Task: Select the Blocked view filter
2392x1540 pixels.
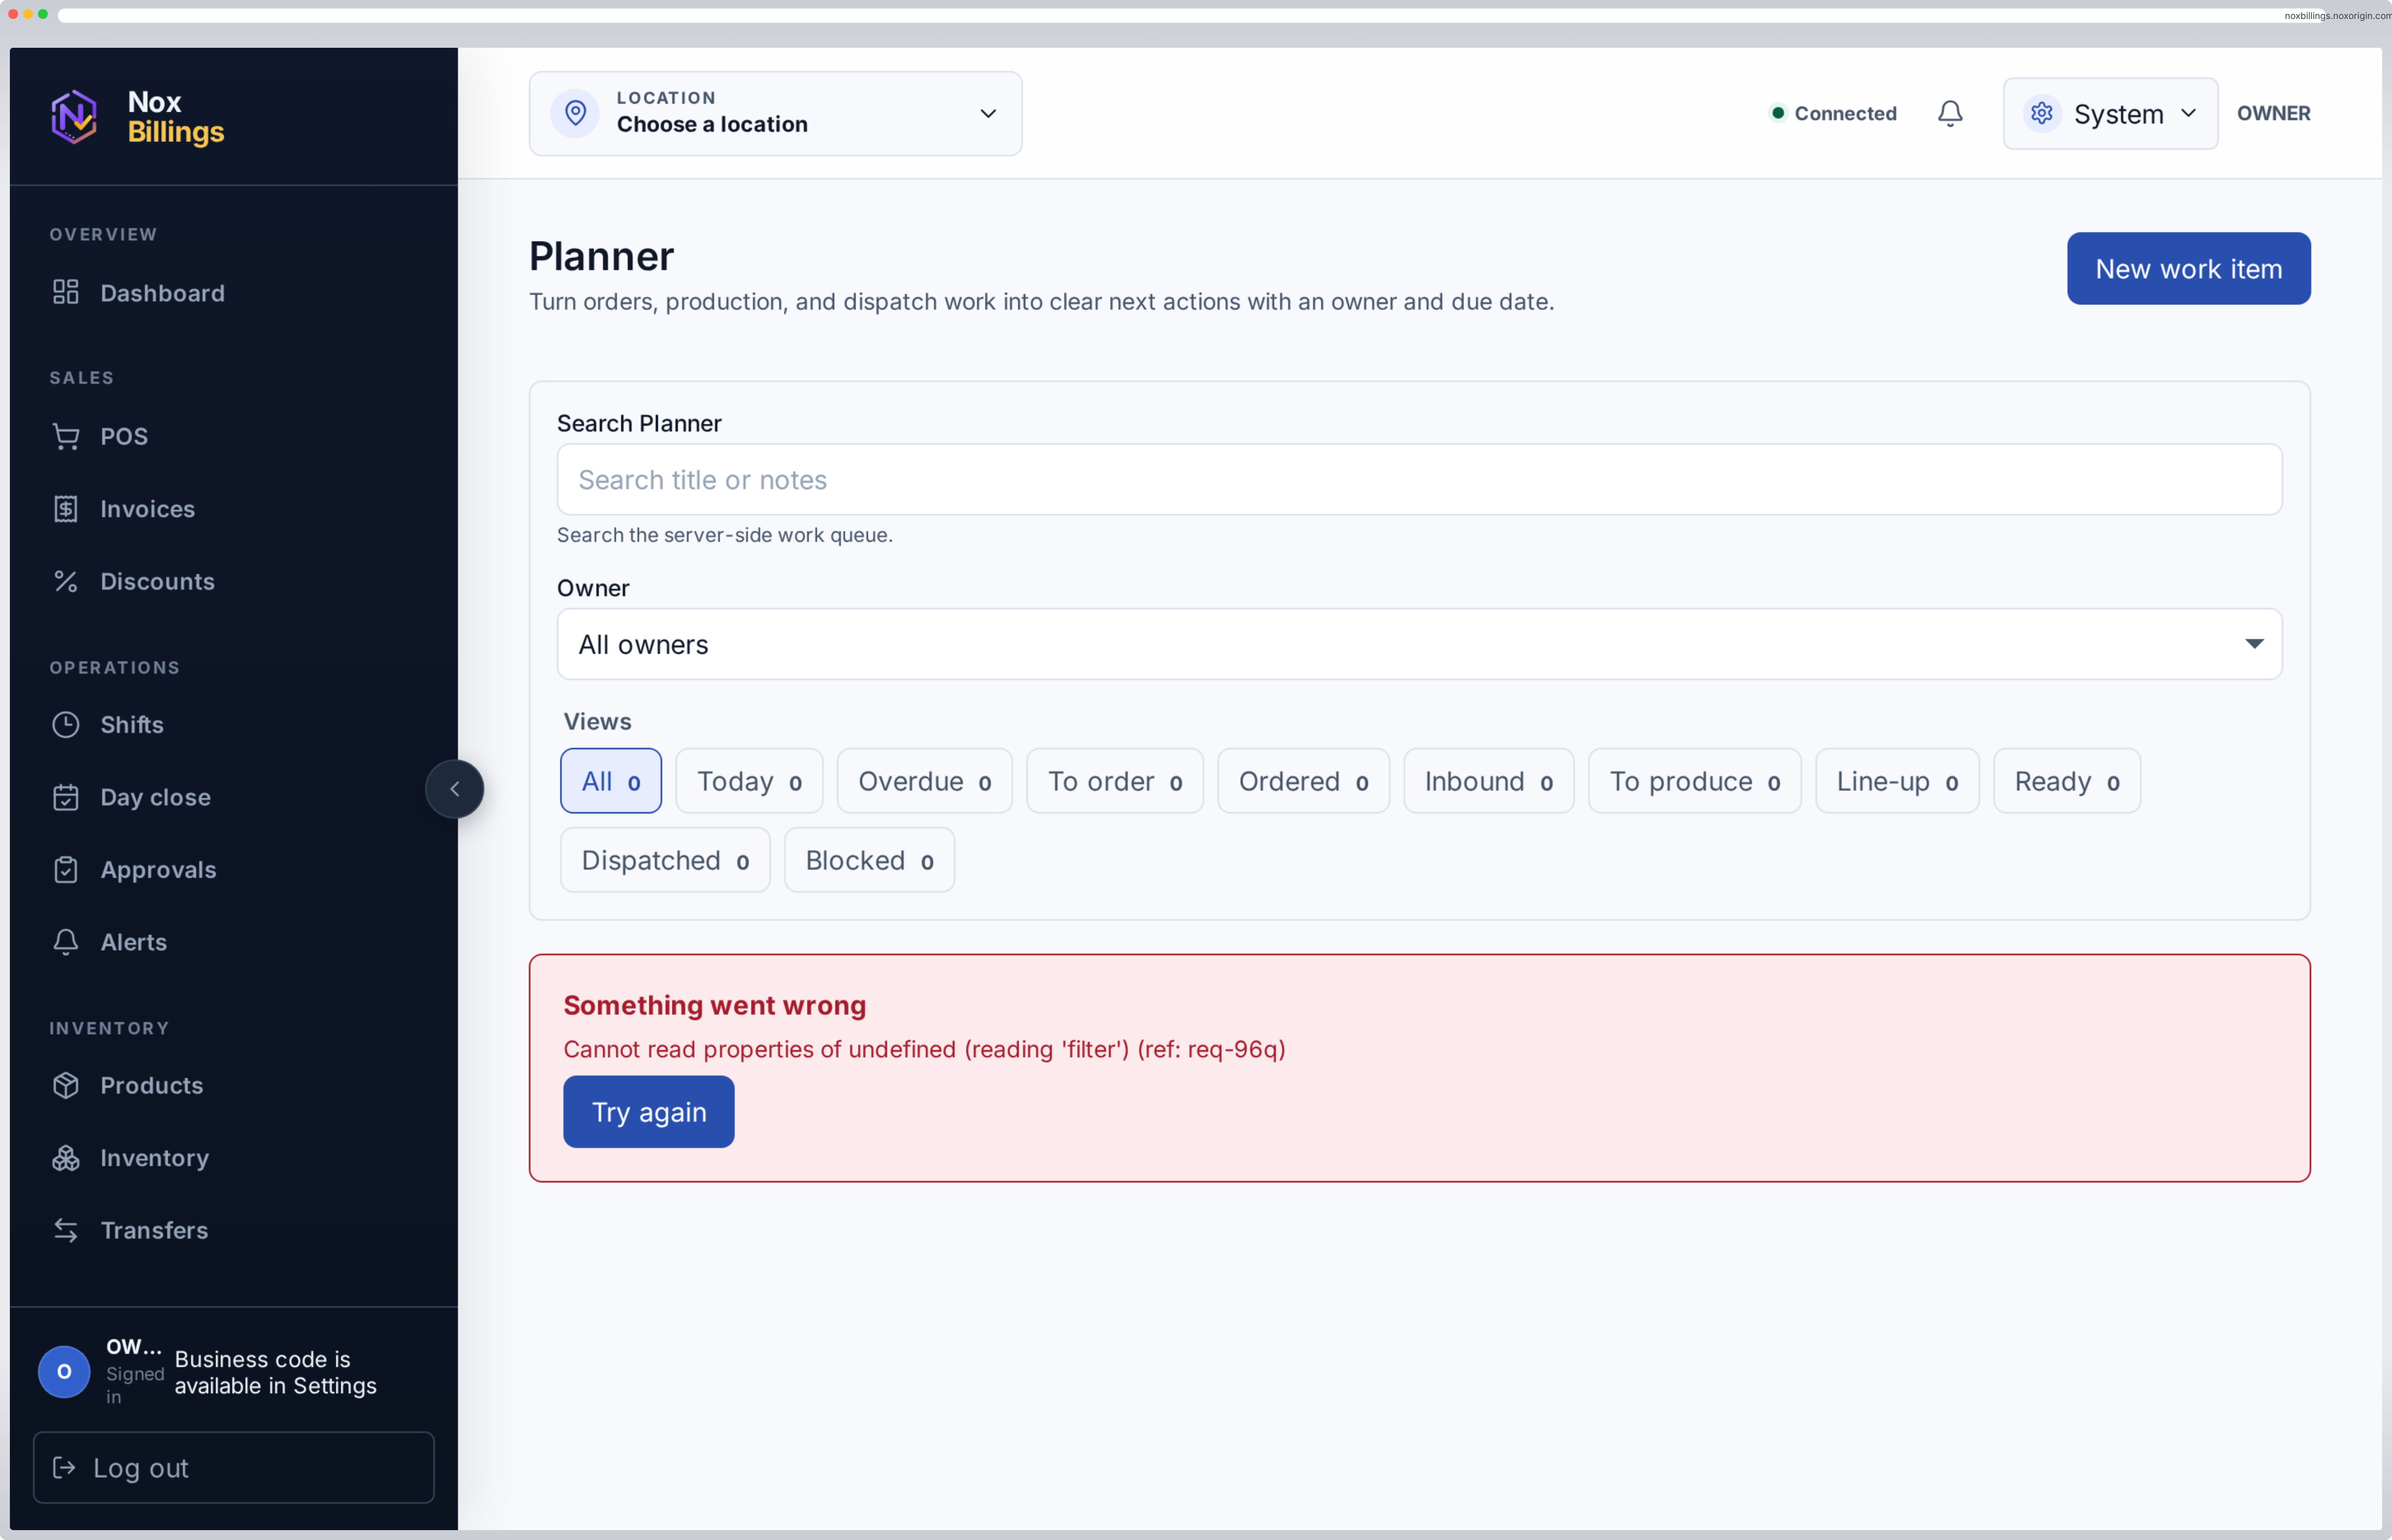Action: [869, 860]
